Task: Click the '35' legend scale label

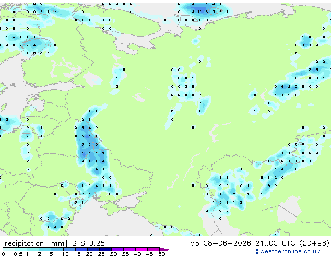Action: pos(125,254)
